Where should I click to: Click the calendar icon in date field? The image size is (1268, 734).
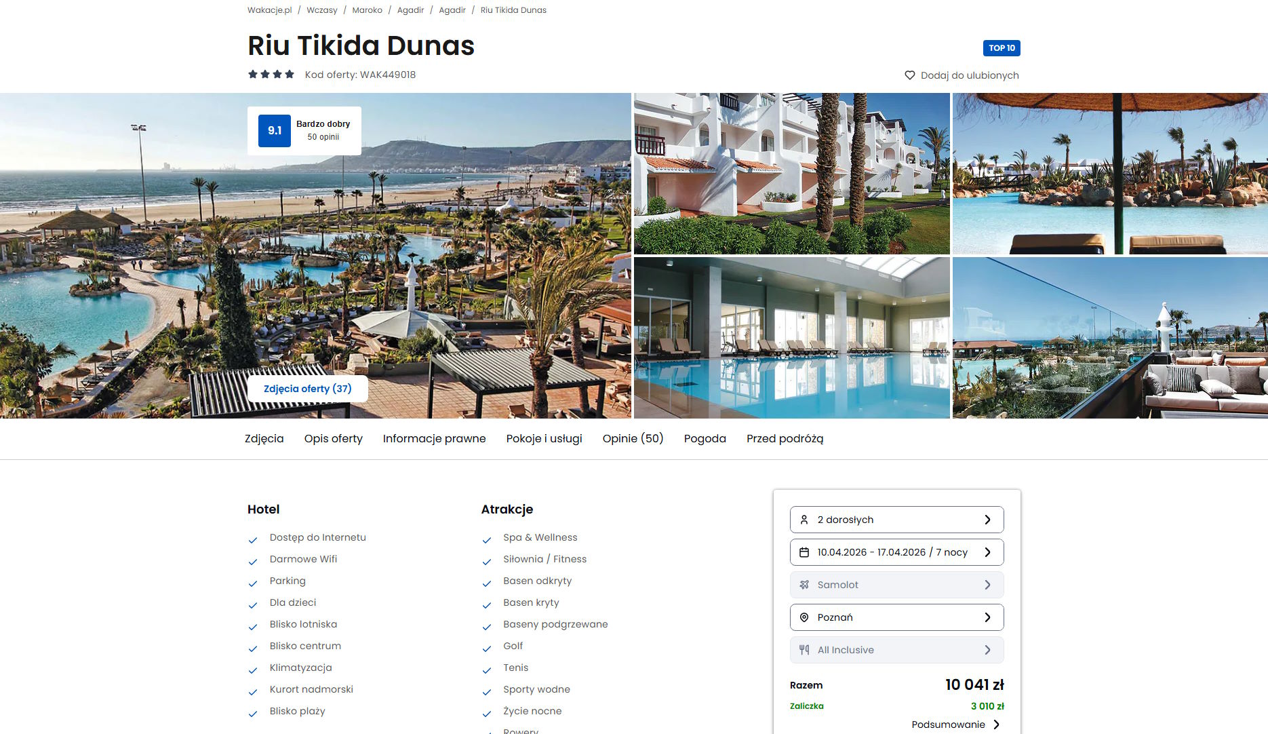tap(804, 552)
